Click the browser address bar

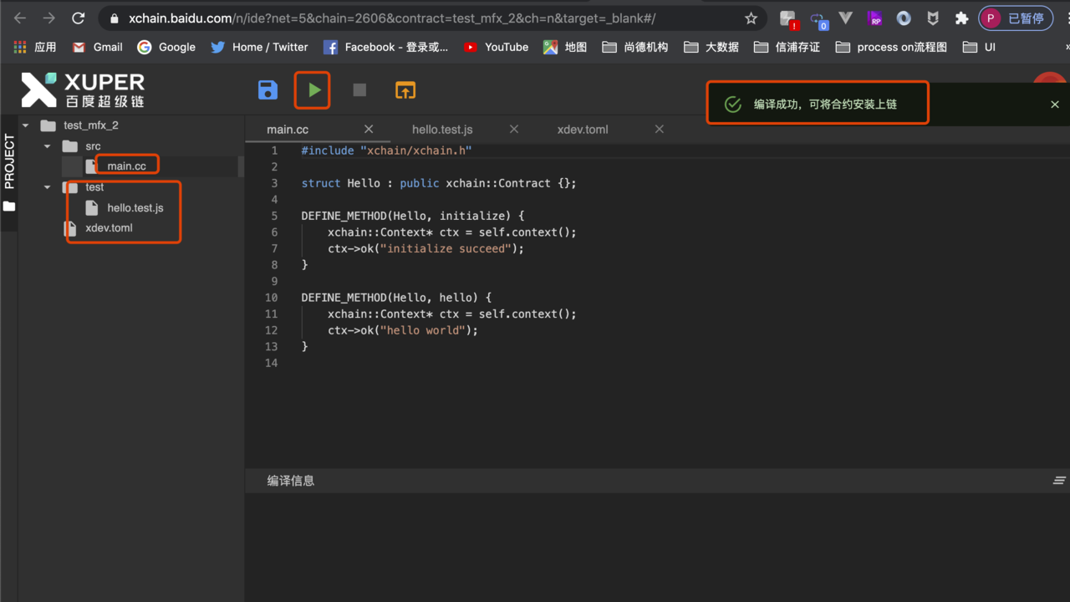point(418,18)
